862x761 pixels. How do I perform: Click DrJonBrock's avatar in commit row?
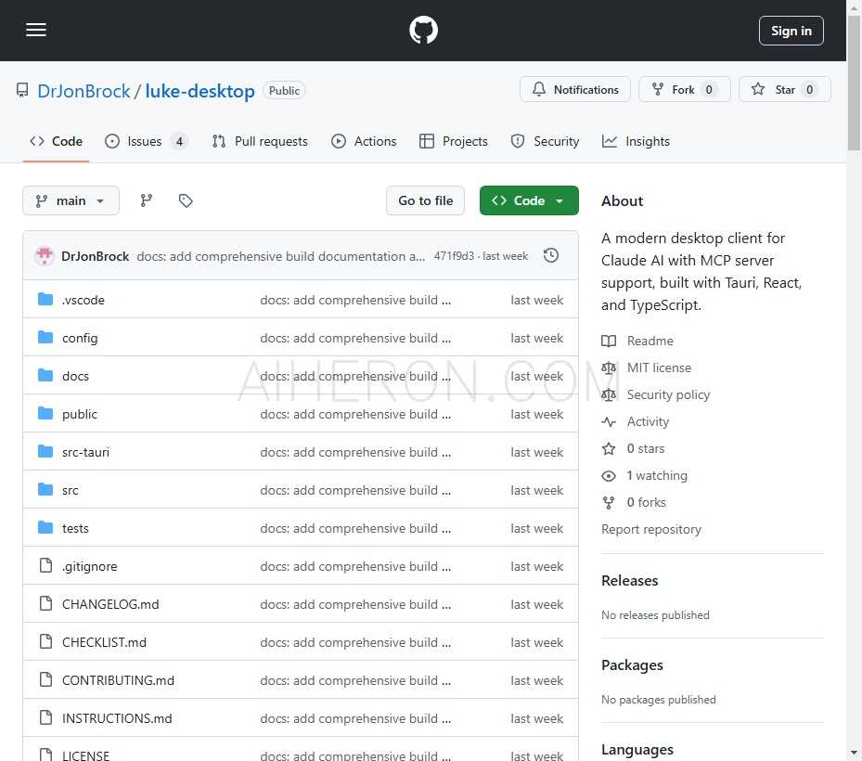pos(45,256)
